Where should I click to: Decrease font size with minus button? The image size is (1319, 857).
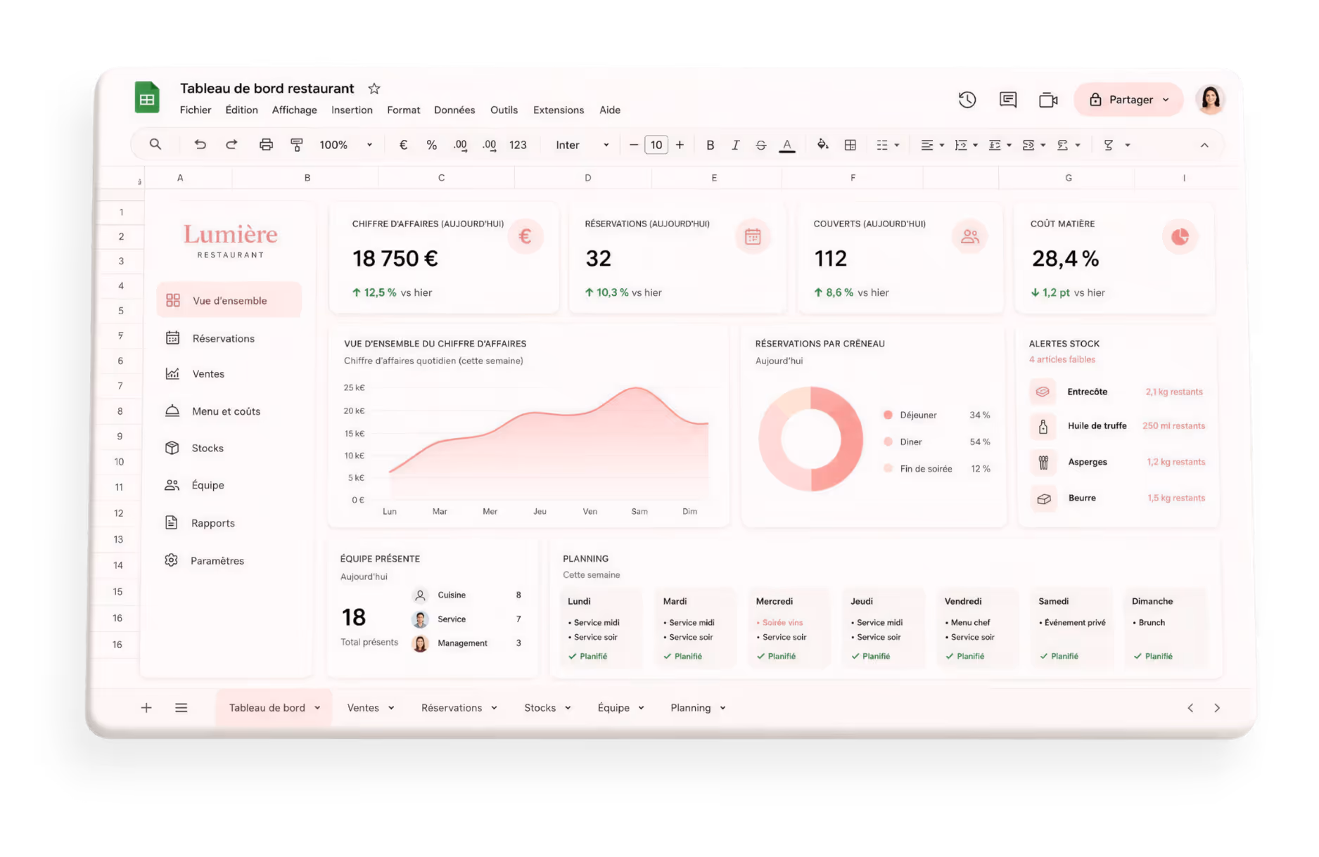[633, 145]
